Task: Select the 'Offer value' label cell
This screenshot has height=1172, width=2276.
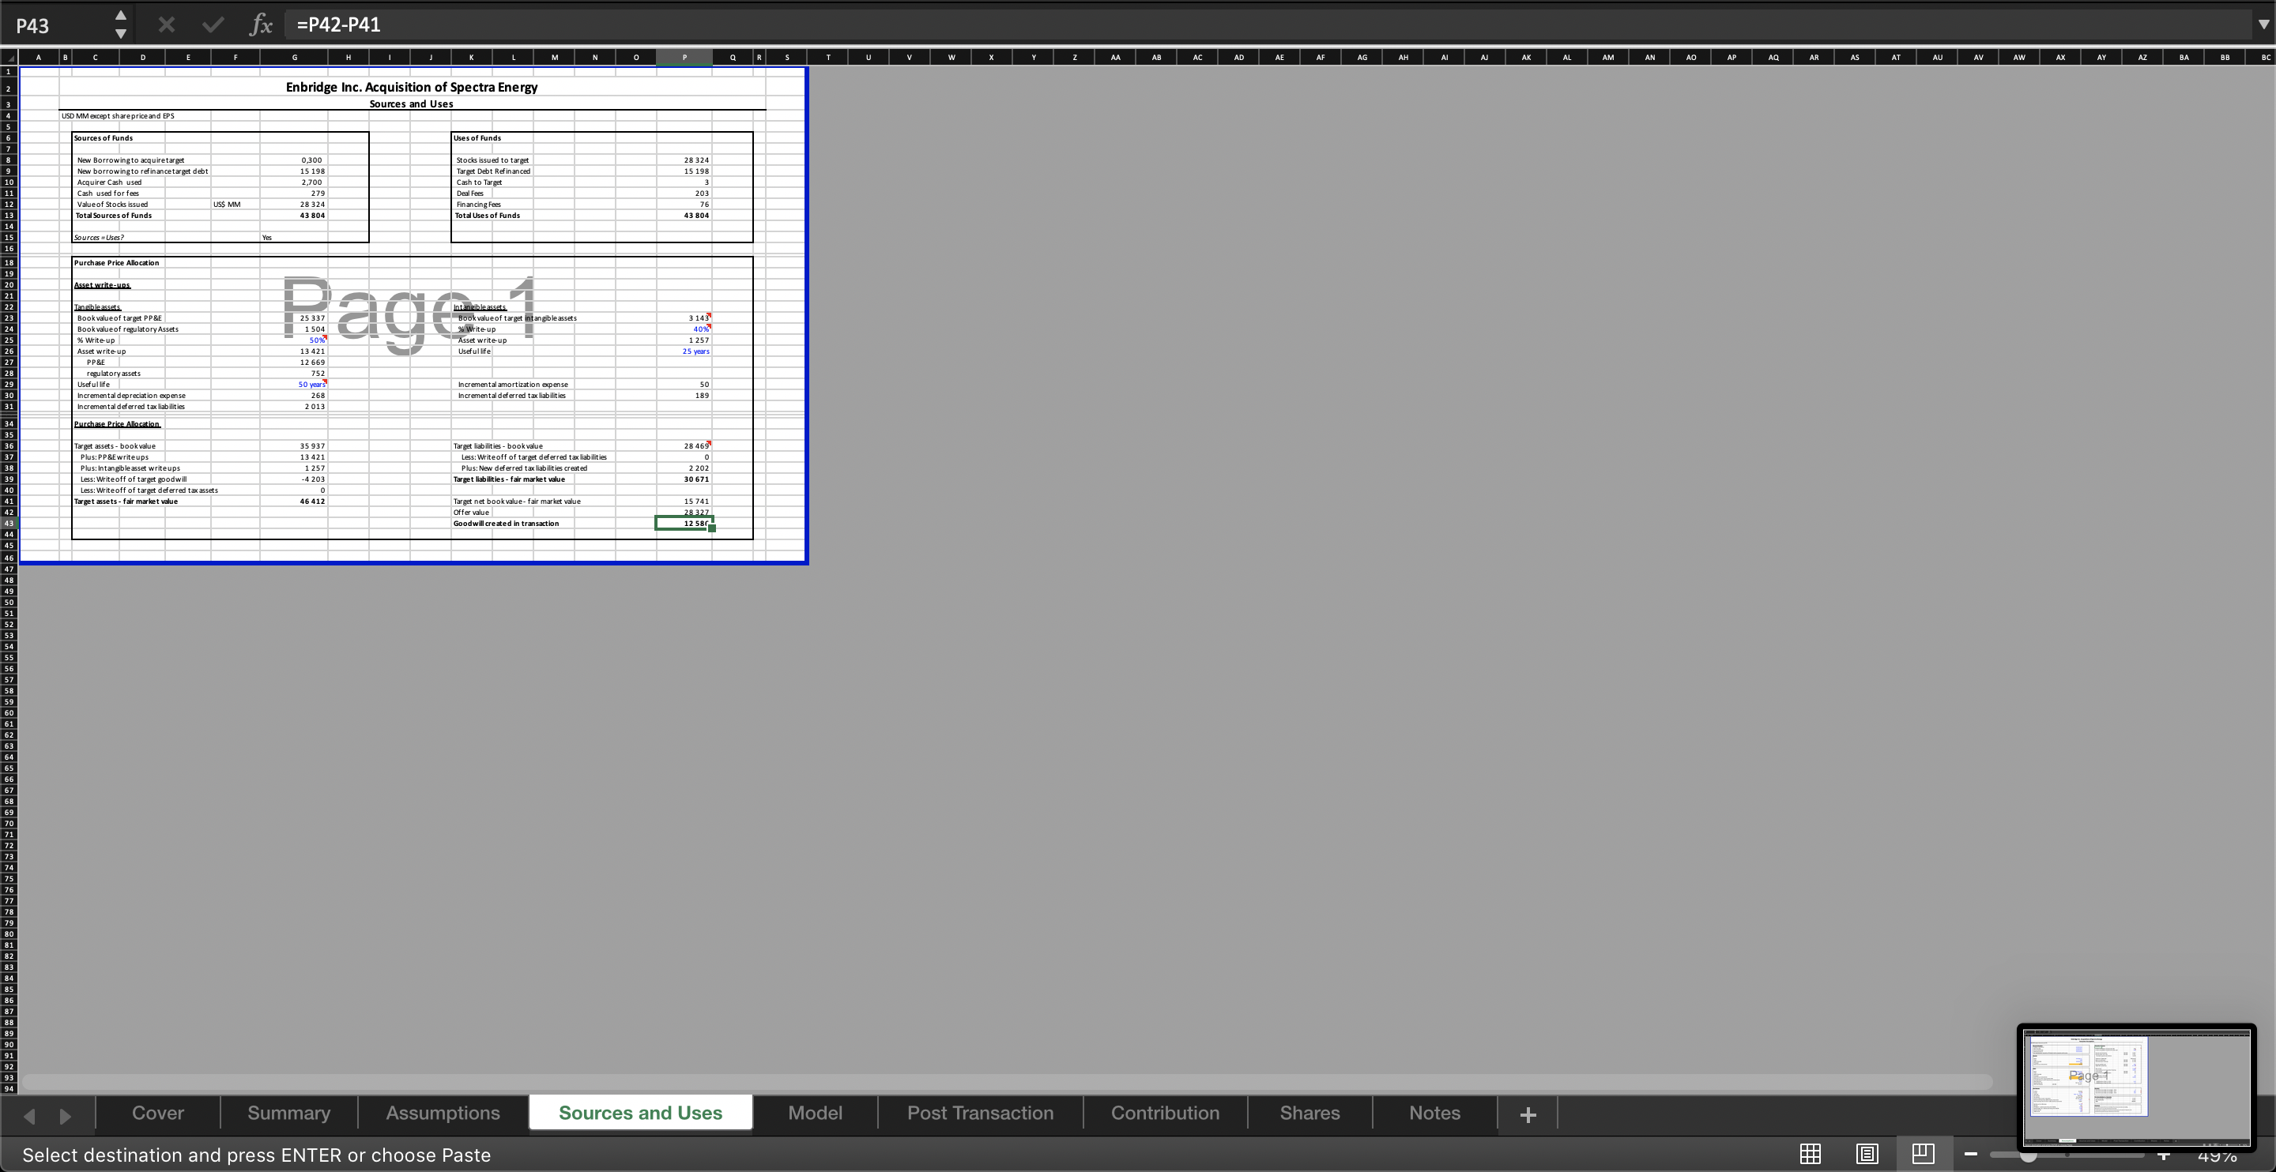Action: tap(471, 513)
